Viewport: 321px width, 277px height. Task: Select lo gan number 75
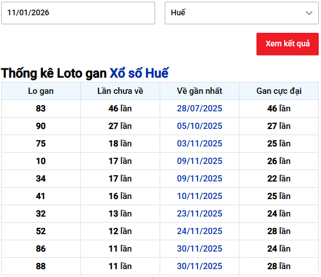pos(41,144)
